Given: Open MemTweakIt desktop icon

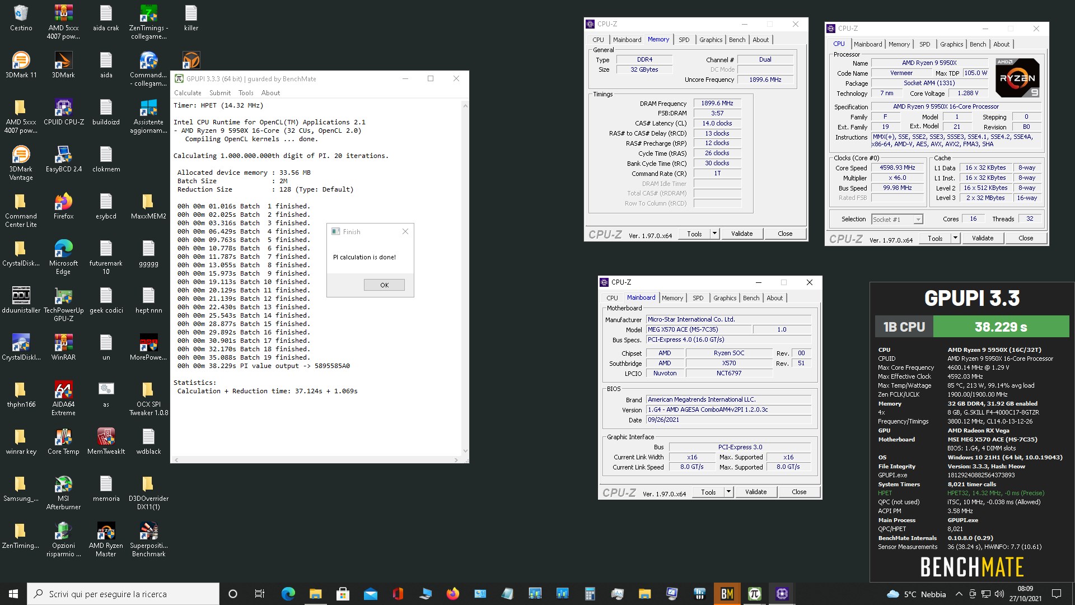Looking at the screenshot, I should click(x=106, y=441).
